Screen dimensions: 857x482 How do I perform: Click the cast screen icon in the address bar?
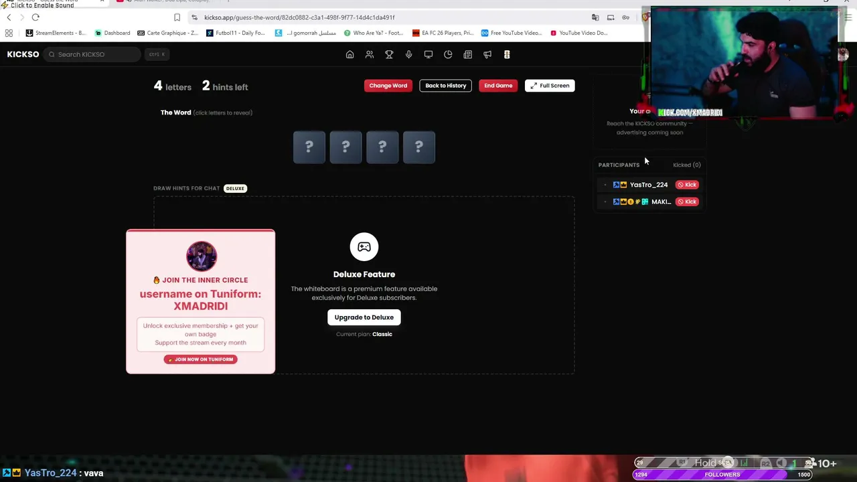pyautogui.click(x=611, y=17)
